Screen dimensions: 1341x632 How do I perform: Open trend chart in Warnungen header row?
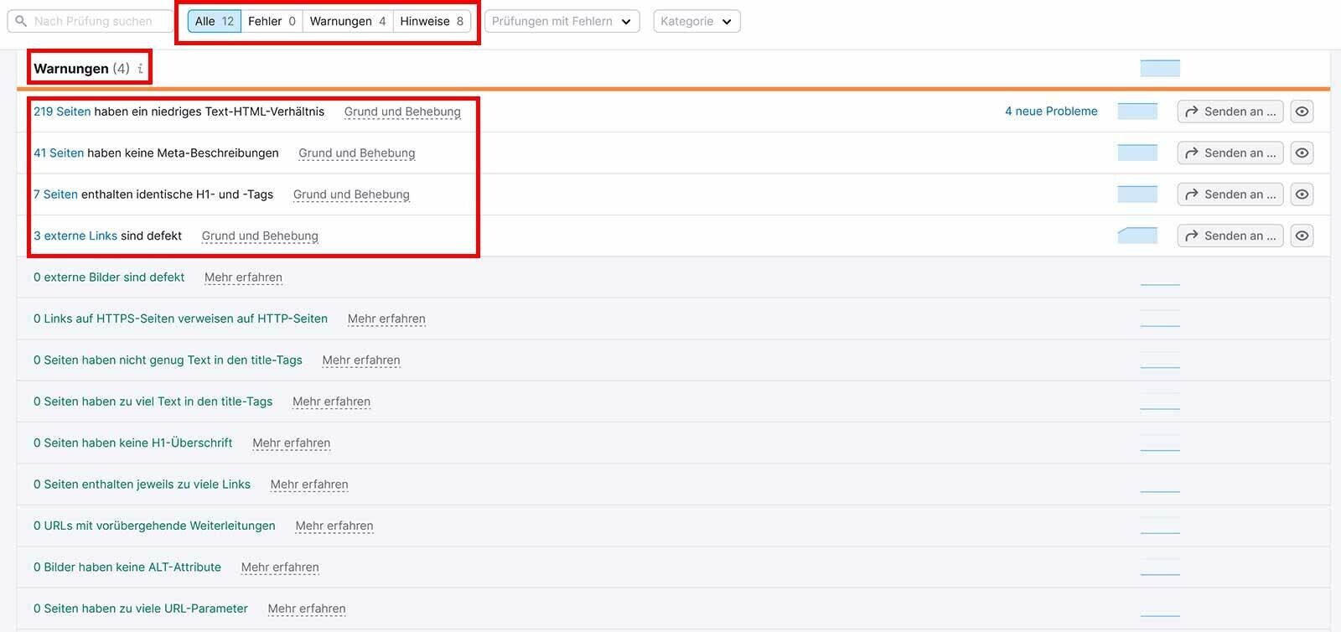click(1160, 68)
